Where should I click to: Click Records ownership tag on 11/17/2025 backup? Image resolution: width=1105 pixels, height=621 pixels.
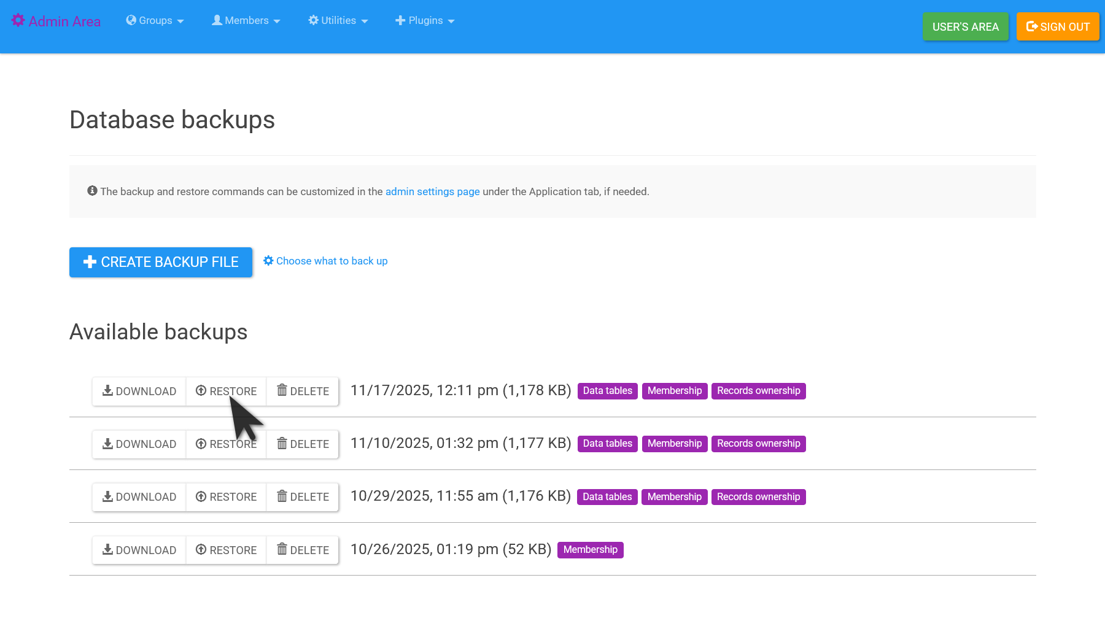coord(758,391)
